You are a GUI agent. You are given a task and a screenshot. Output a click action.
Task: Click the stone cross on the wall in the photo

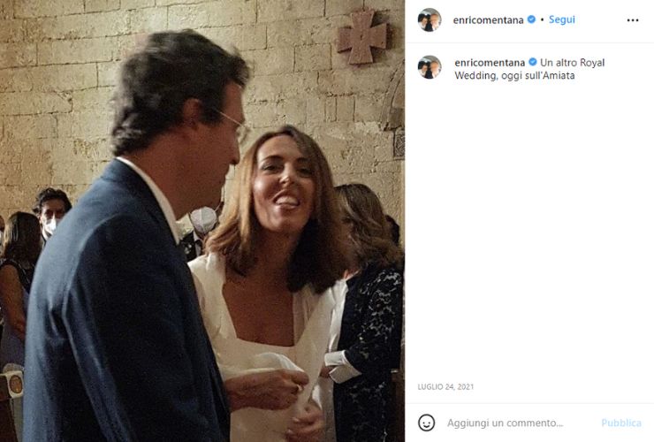[361, 36]
